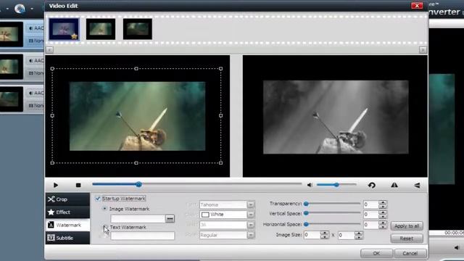
Task: Select the second video thumbnail in filmstrip
Action: (x=101, y=29)
